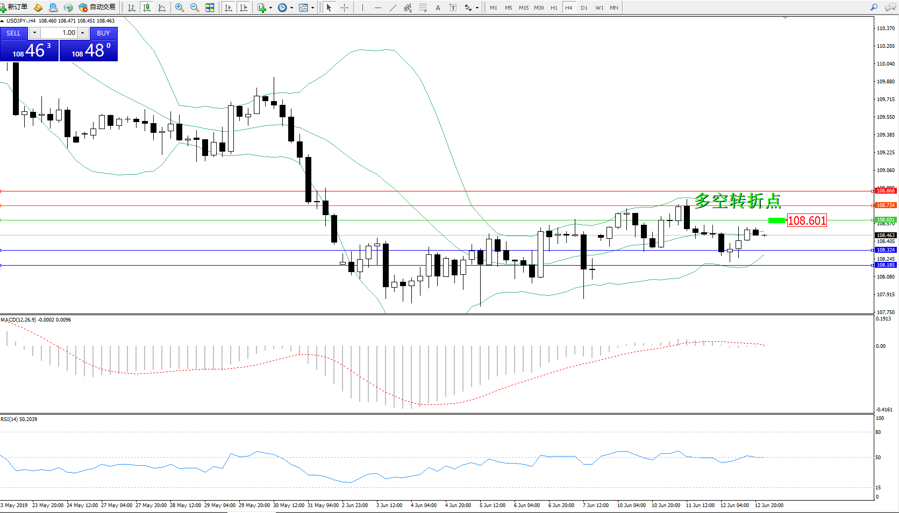Open the indicators list dropdown arrow
The width and height of the screenshot is (899, 513).
tap(270, 8)
